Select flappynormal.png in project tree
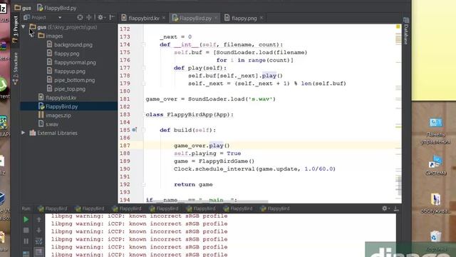The image size is (456, 257). 71,62
